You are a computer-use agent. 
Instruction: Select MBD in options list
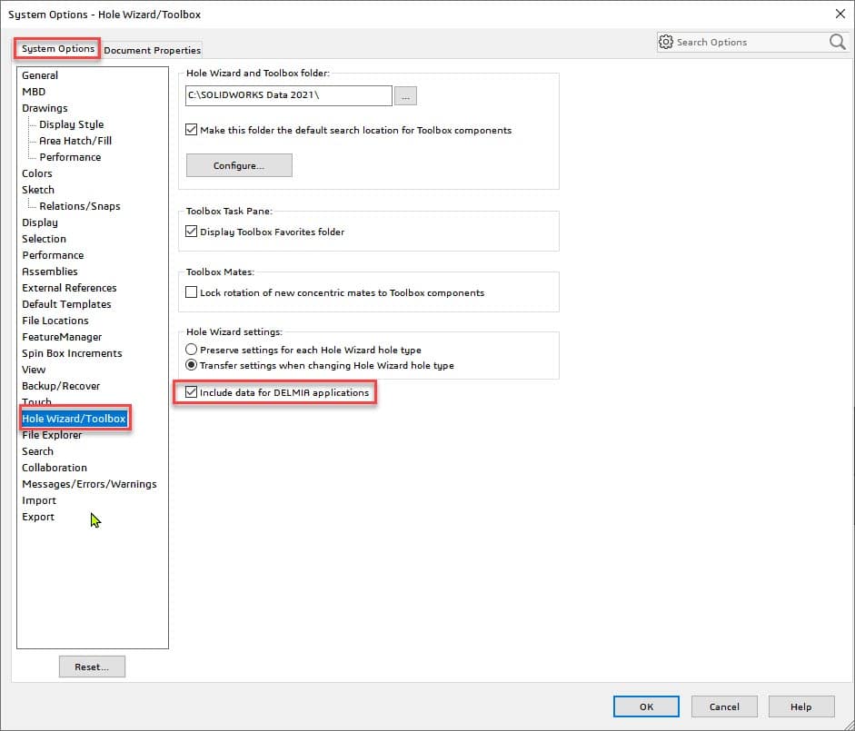pyautogui.click(x=34, y=92)
